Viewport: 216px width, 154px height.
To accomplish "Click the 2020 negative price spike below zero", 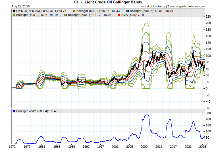I will 185,95.
